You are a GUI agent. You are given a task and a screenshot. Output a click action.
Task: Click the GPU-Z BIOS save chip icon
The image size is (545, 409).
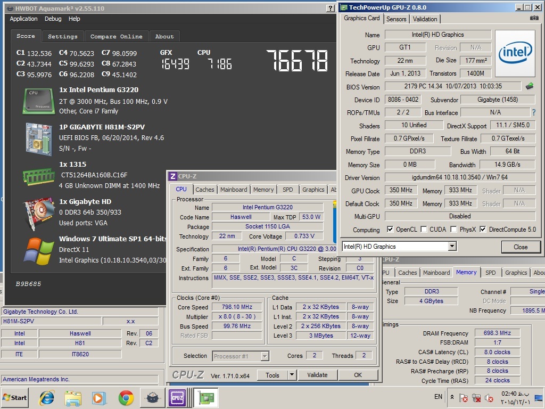(530, 86)
